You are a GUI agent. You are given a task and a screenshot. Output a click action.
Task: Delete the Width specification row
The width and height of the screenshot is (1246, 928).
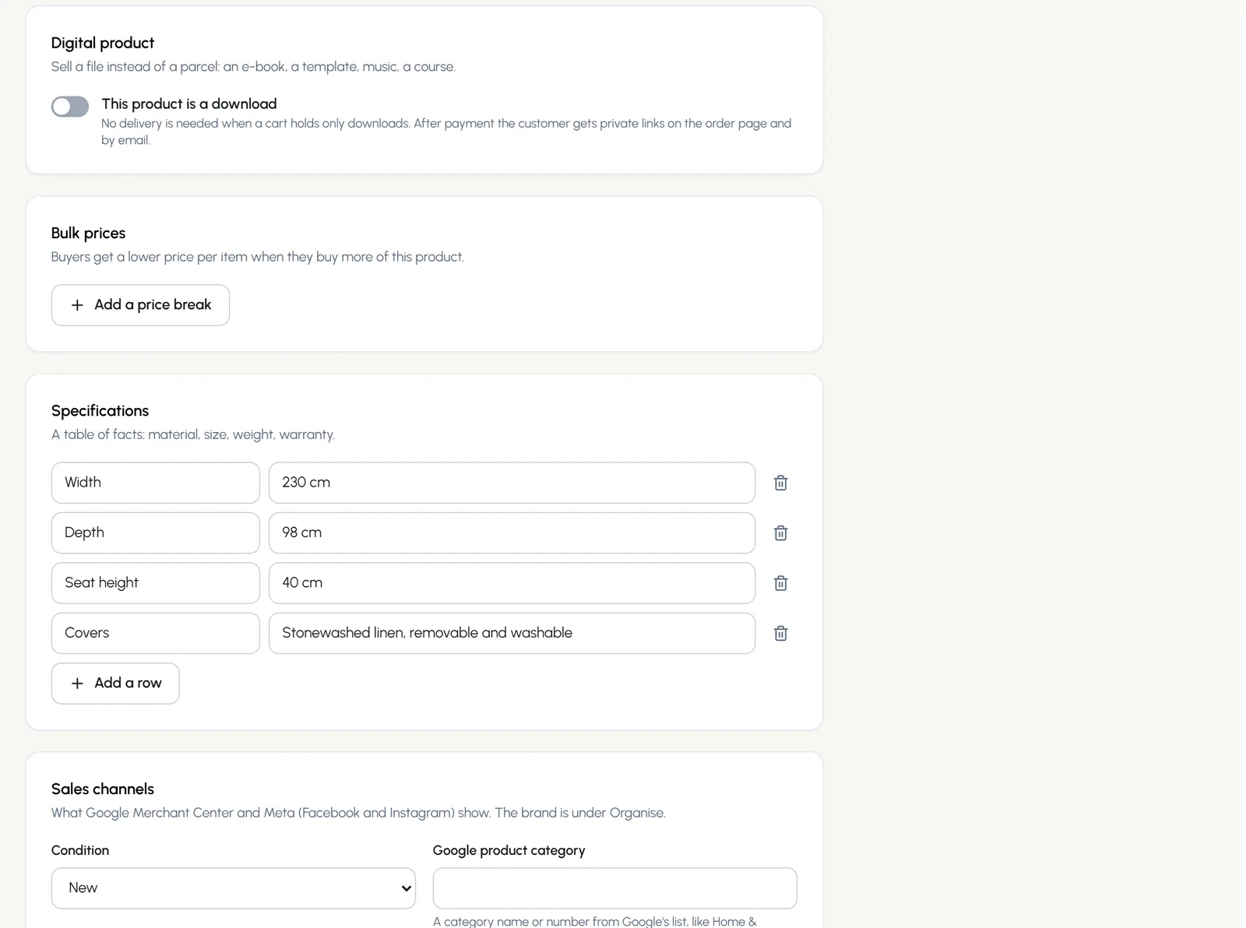pos(780,483)
